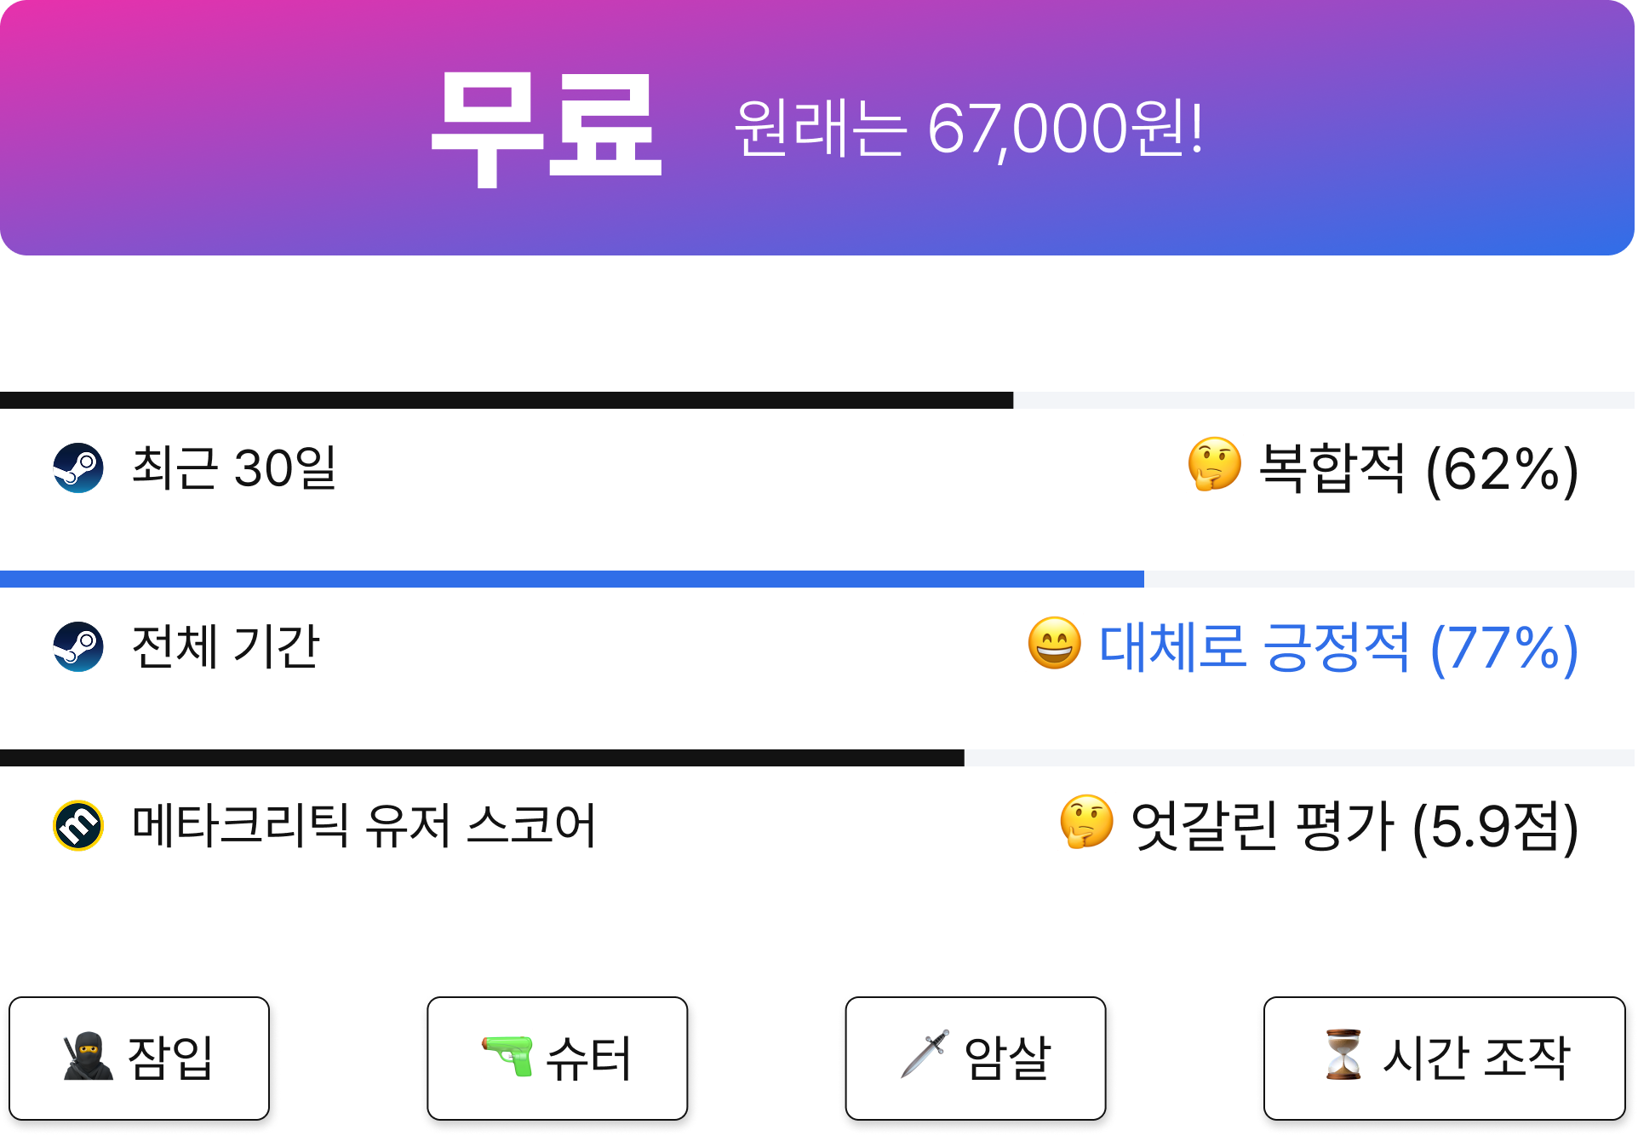Click the grinning emoji beside 대체로 긍정적
This screenshot has height=1136, width=1638.
click(x=1054, y=643)
